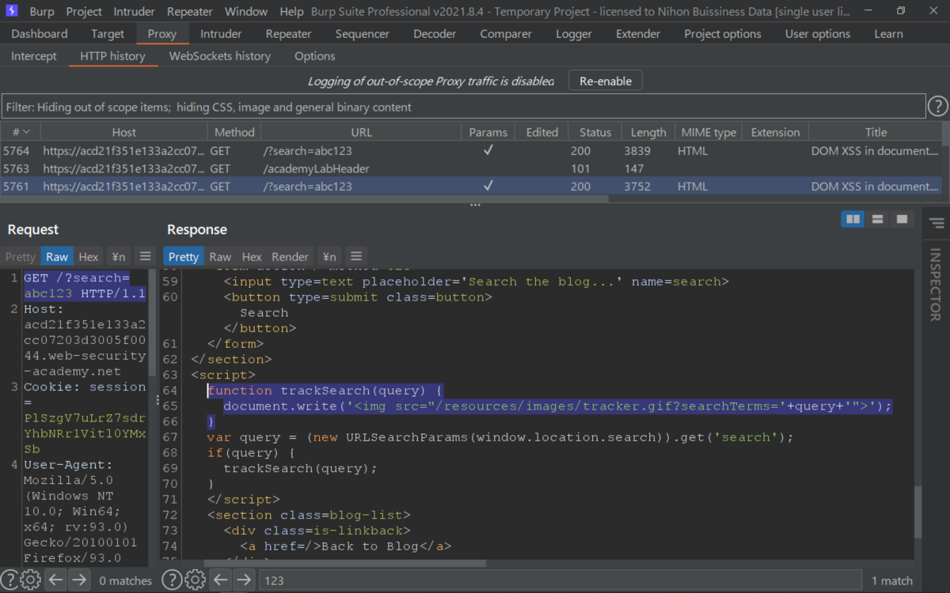The width and height of the screenshot is (950, 593).
Task: Click the panel divider dots handle
Action: 475,205
